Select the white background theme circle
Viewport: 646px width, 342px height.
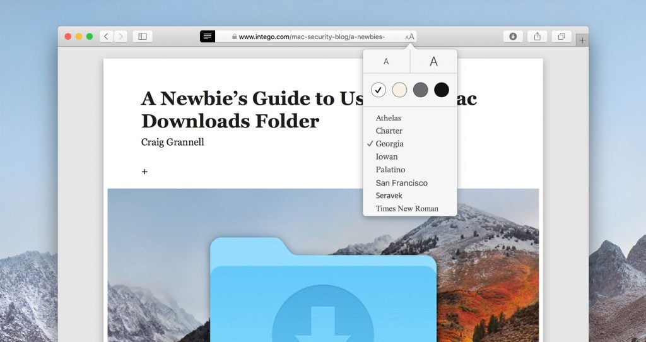tap(379, 90)
